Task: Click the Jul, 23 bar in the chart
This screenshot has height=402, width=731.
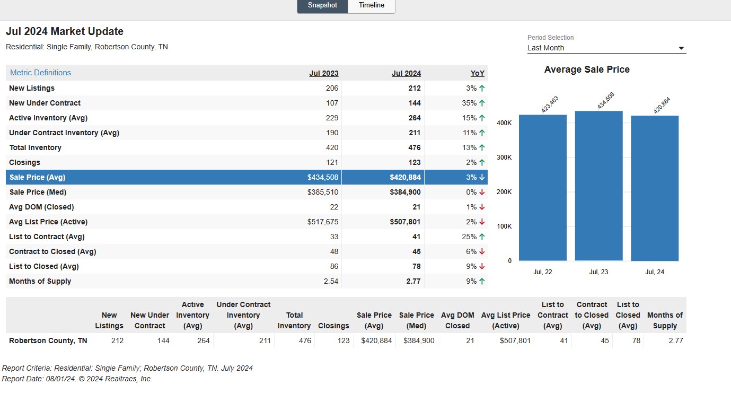Action: pyautogui.click(x=598, y=186)
